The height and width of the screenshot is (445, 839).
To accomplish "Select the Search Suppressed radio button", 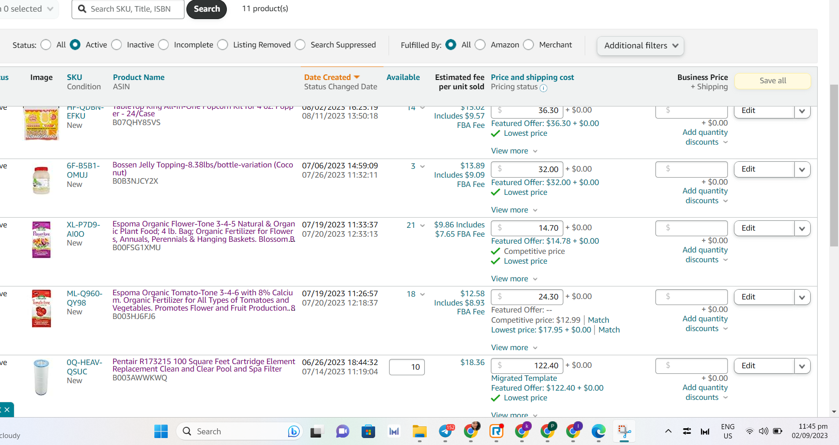I will (300, 45).
